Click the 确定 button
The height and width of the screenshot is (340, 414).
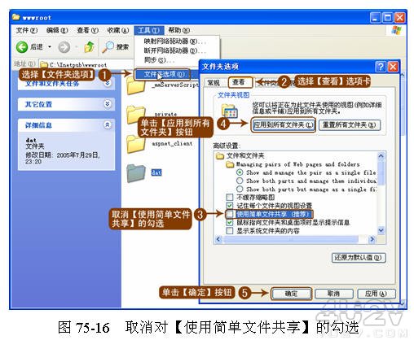[291, 294]
